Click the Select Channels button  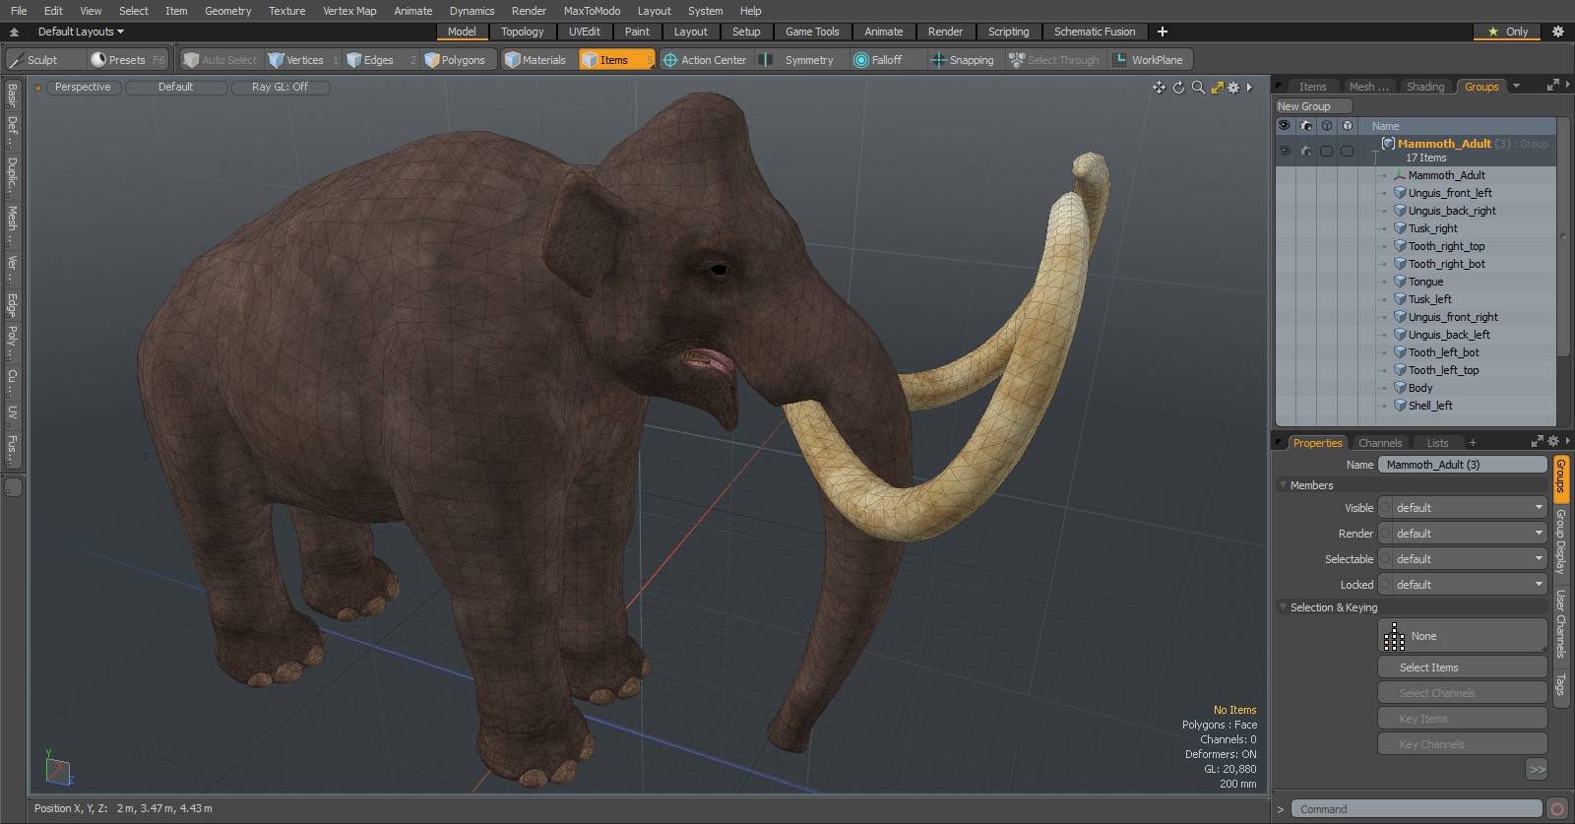[x=1463, y=693]
